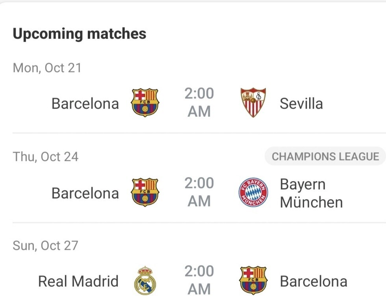The height and width of the screenshot is (304, 386).
Task: Click the Sevilla club crest
Action: [x=253, y=102]
